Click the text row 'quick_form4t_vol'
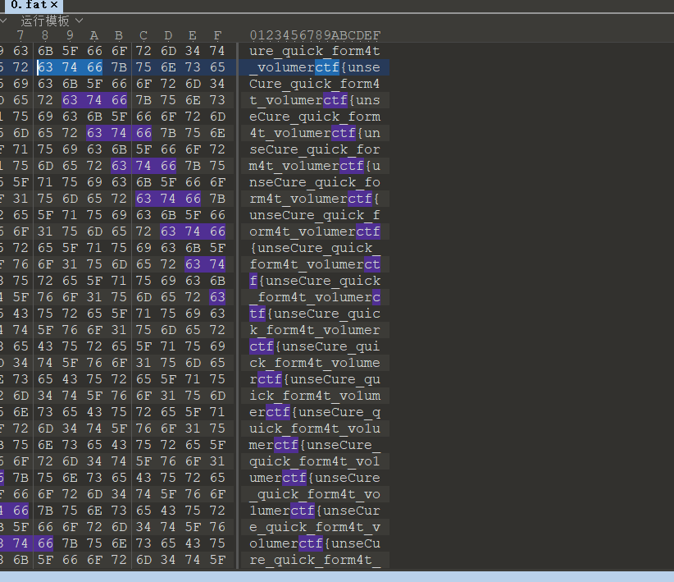Viewport: 674px width, 582px height. tap(315, 461)
